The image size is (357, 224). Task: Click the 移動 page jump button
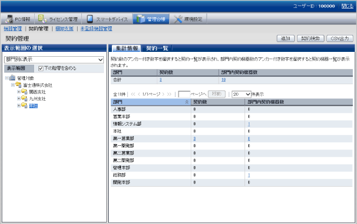click(216, 94)
